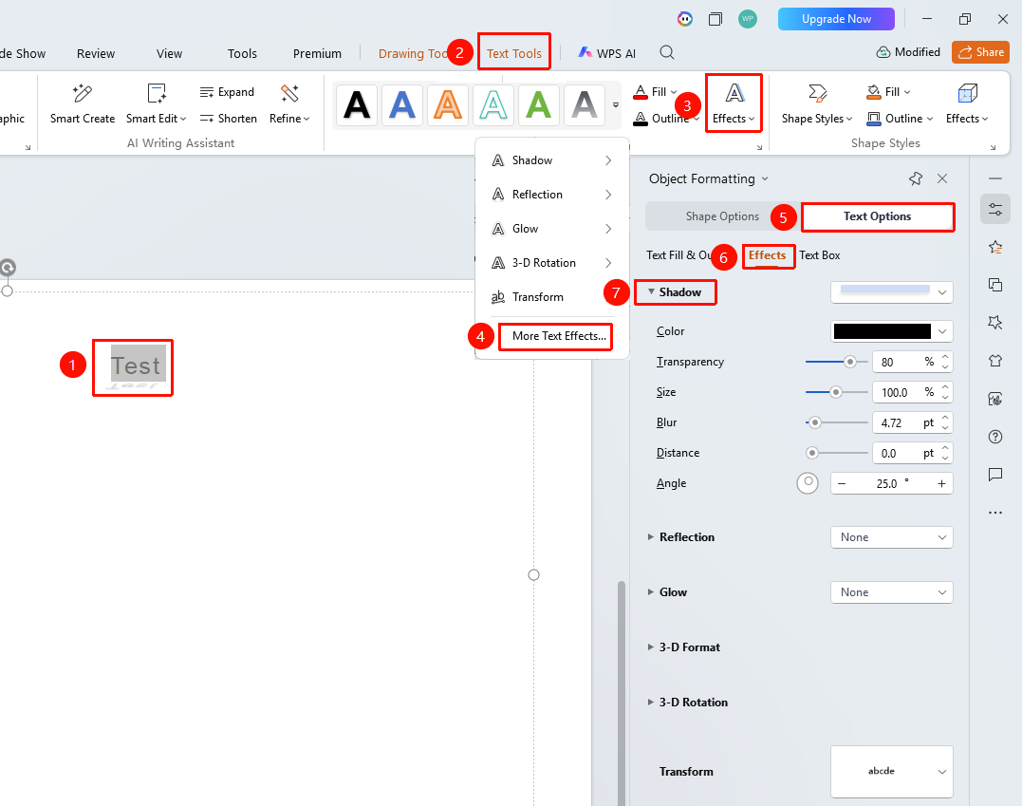Apply black text preset style
1022x806 pixels.
(x=357, y=104)
